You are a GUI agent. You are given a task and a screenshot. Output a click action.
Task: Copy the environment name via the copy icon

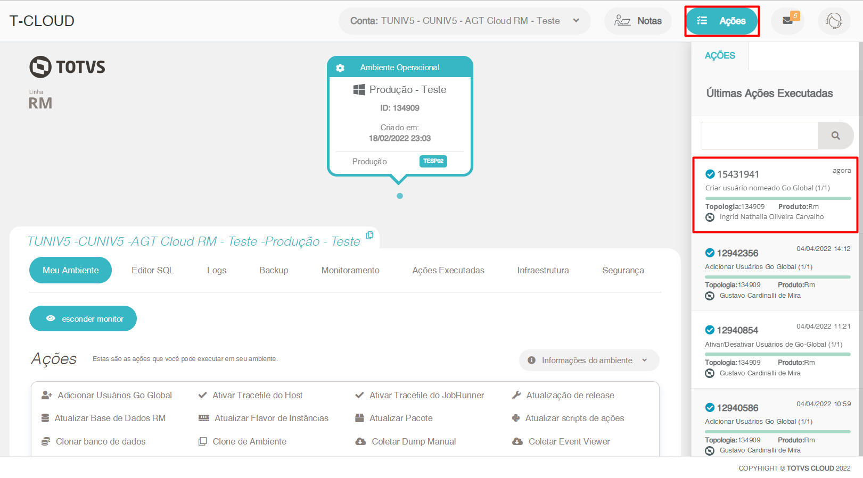coord(369,235)
